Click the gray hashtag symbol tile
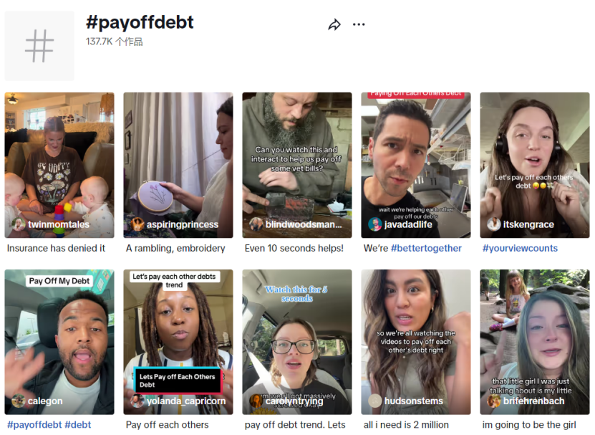 (x=39, y=46)
